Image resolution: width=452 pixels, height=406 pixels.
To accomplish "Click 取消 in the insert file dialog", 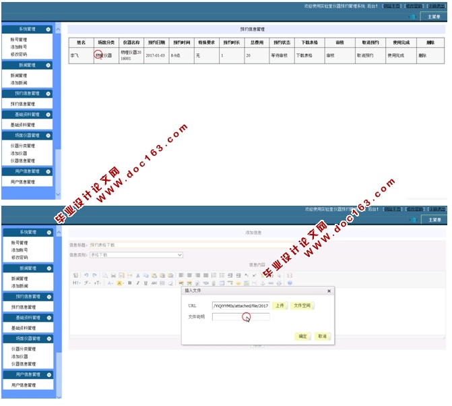I will click(322, 336).
